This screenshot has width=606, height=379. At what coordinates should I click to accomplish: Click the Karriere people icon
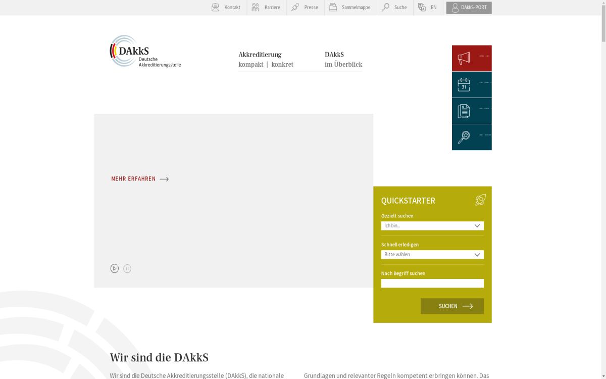point(255,7)
